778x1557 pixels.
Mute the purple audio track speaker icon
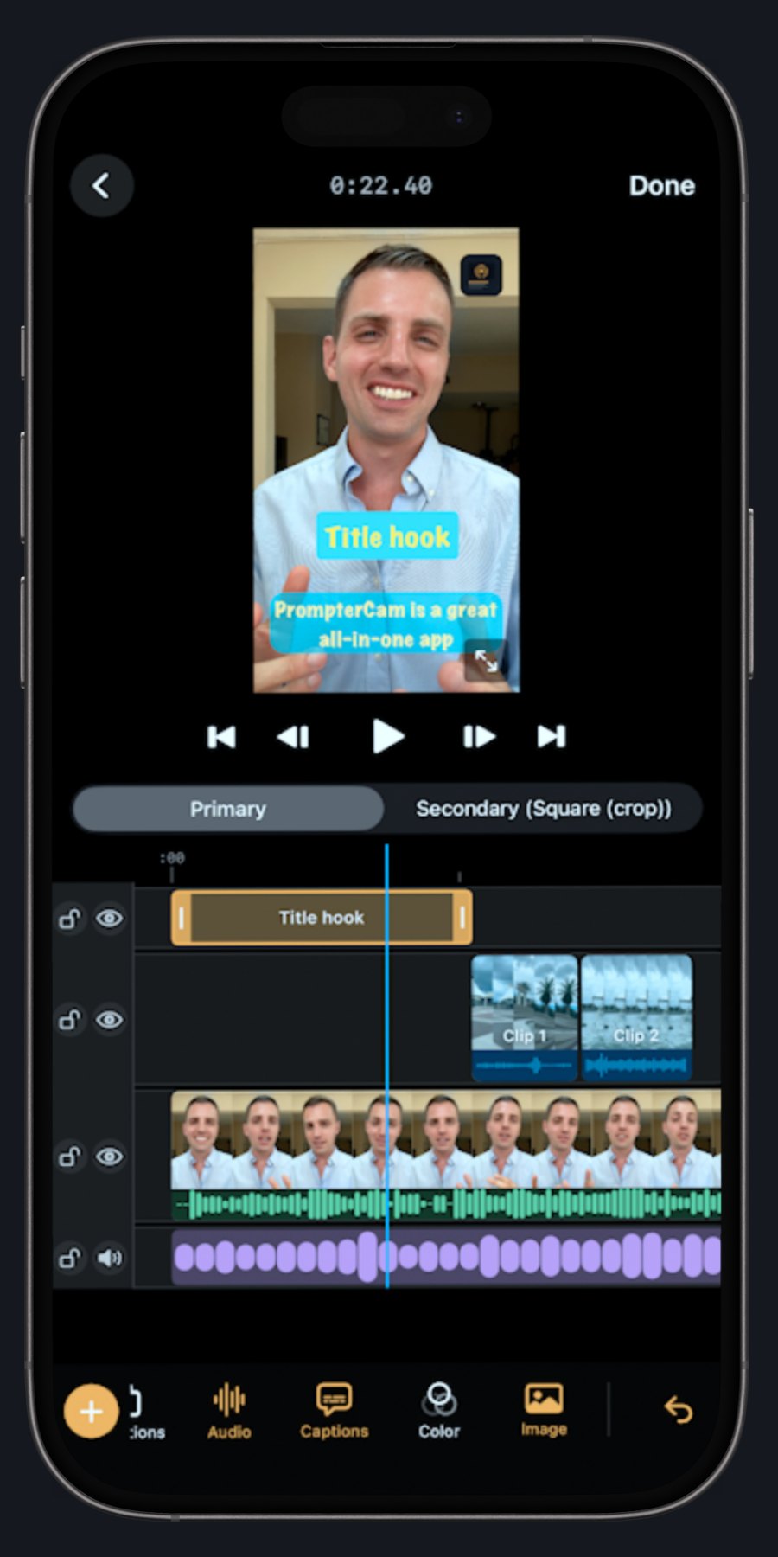[x=109, y=1258]
